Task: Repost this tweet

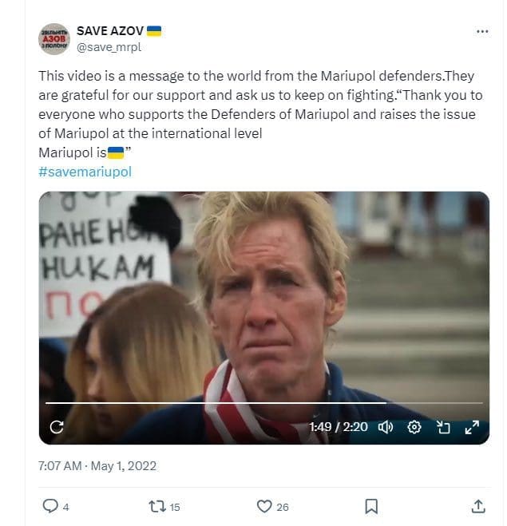Action: [x=157, y=506]
